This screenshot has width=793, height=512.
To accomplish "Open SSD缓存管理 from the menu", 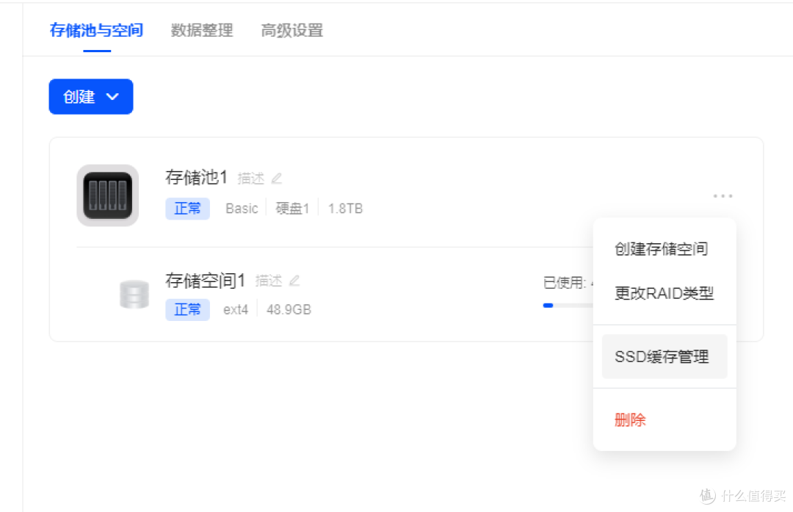I will coord(662,356).
